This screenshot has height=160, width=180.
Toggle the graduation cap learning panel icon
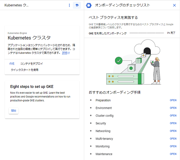click(x=77, y=5)
